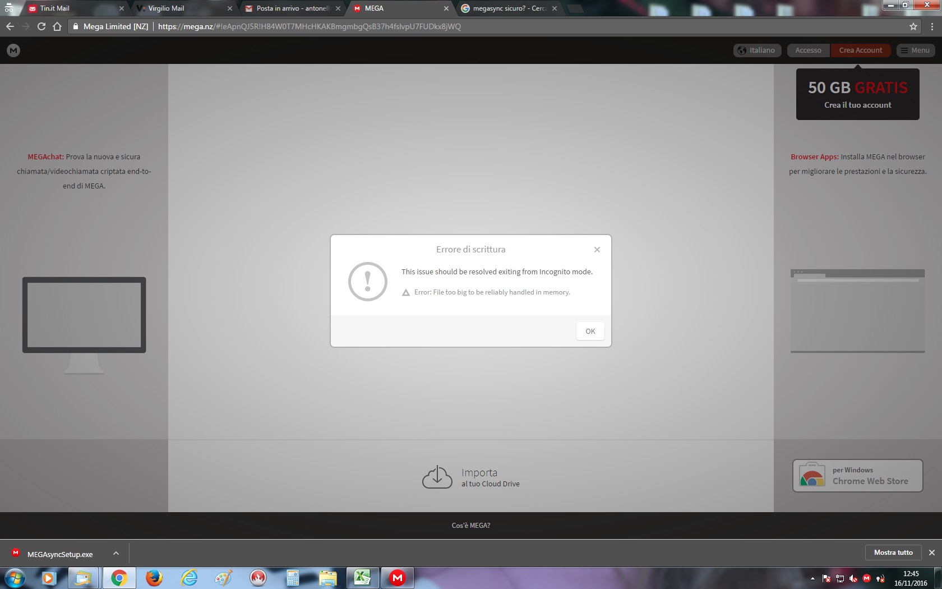The image size is (942, 589).
Task: Open Paint from the taskbar
Action: pyautogui.click(x=223, y=578)
